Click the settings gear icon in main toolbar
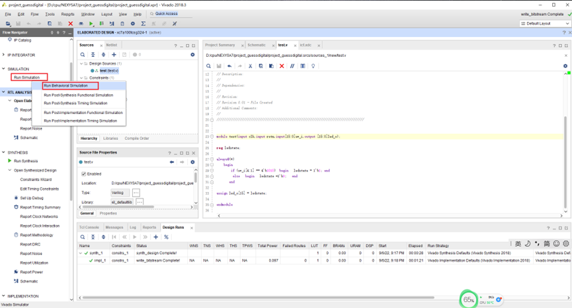This screenshot has height=308, width=572. [x=132, y=24]
